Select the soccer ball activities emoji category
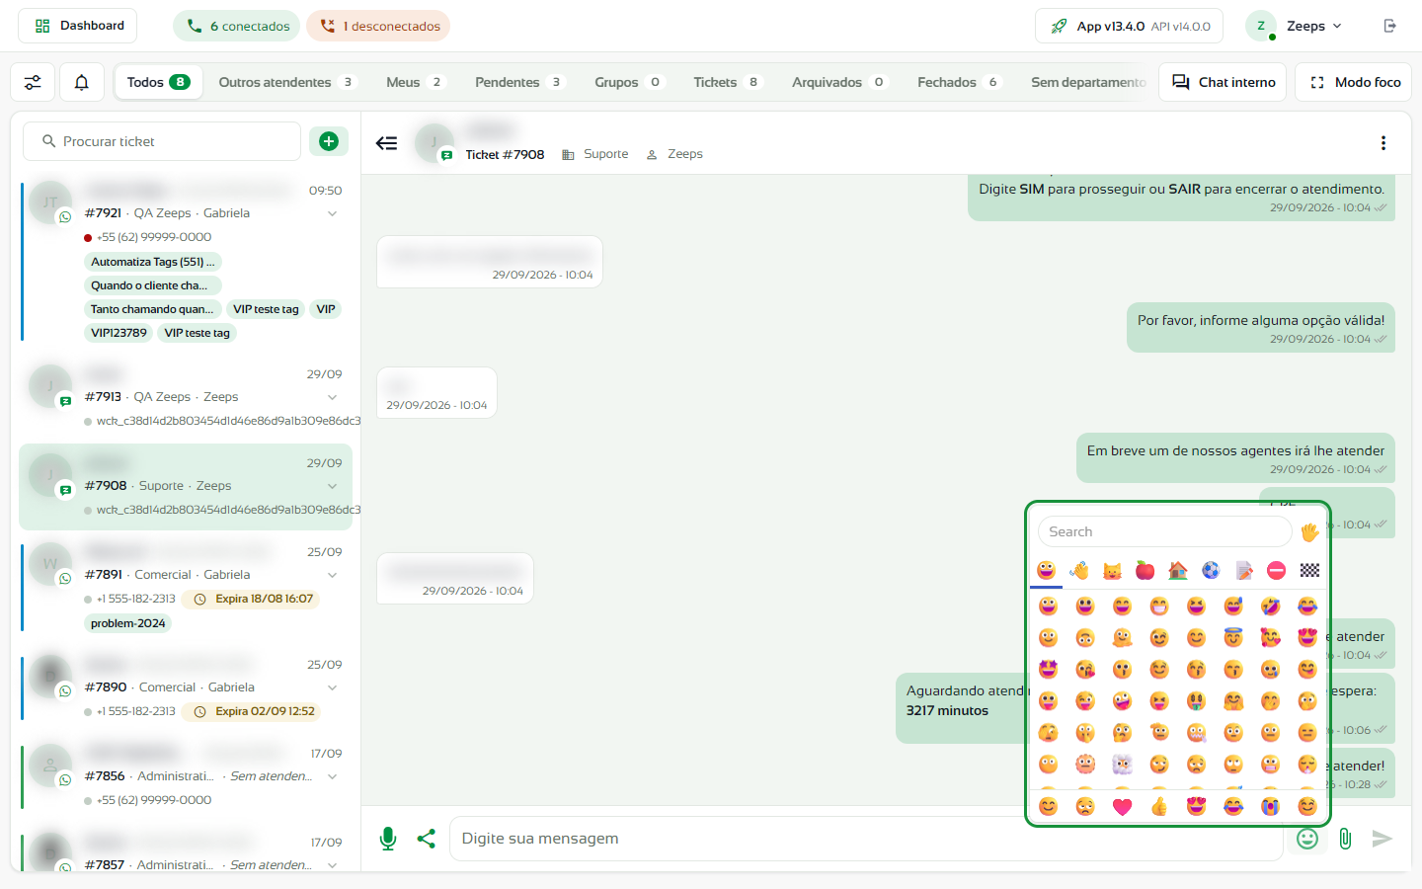The width and height of the screenshot is (1422, 889). [x=1211, y=570]
